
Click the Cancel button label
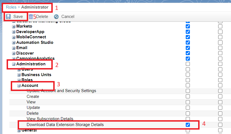coord(68,17)
